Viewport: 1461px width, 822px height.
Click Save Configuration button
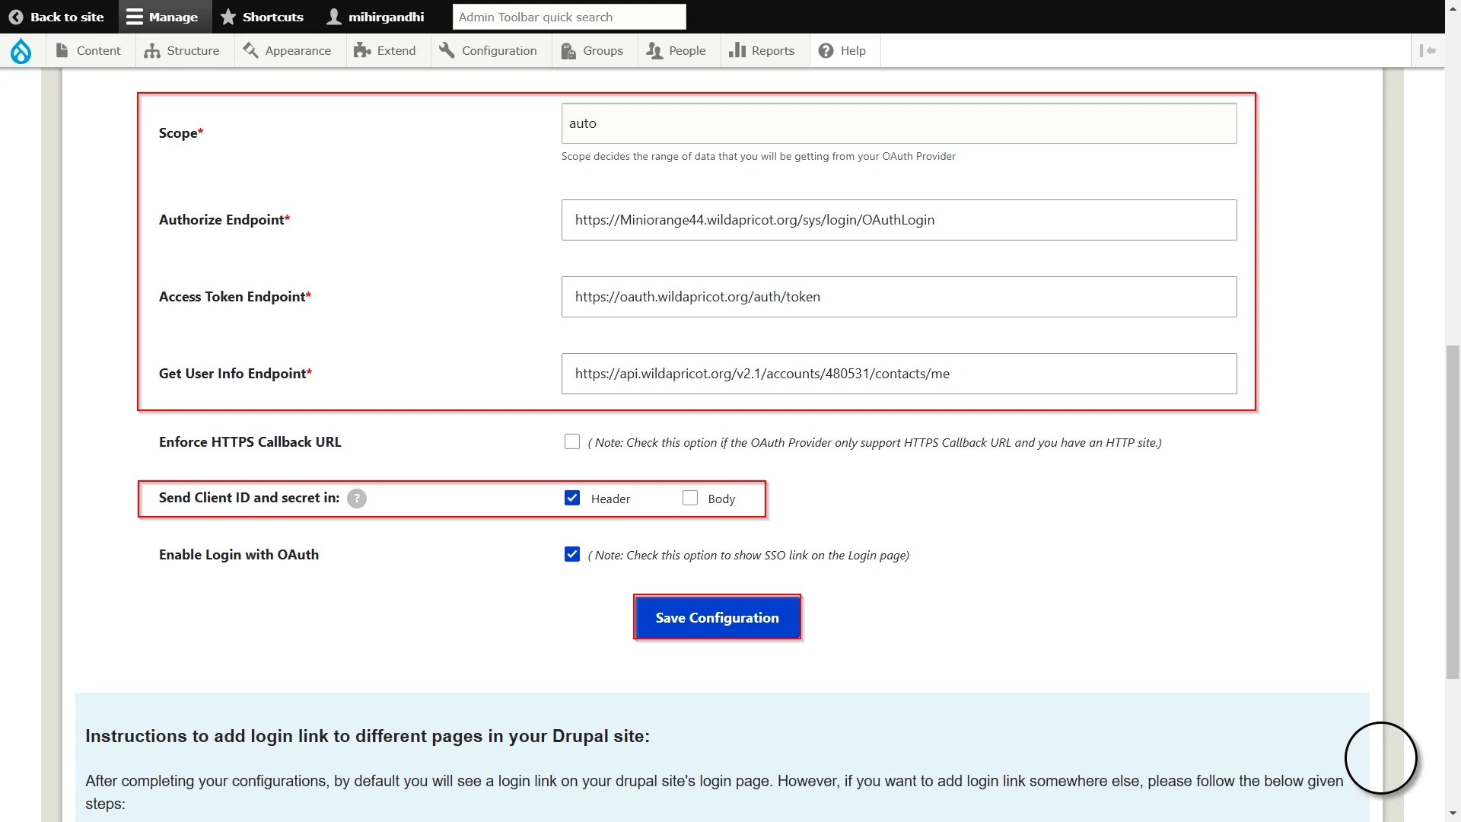(x=717, y=616)
